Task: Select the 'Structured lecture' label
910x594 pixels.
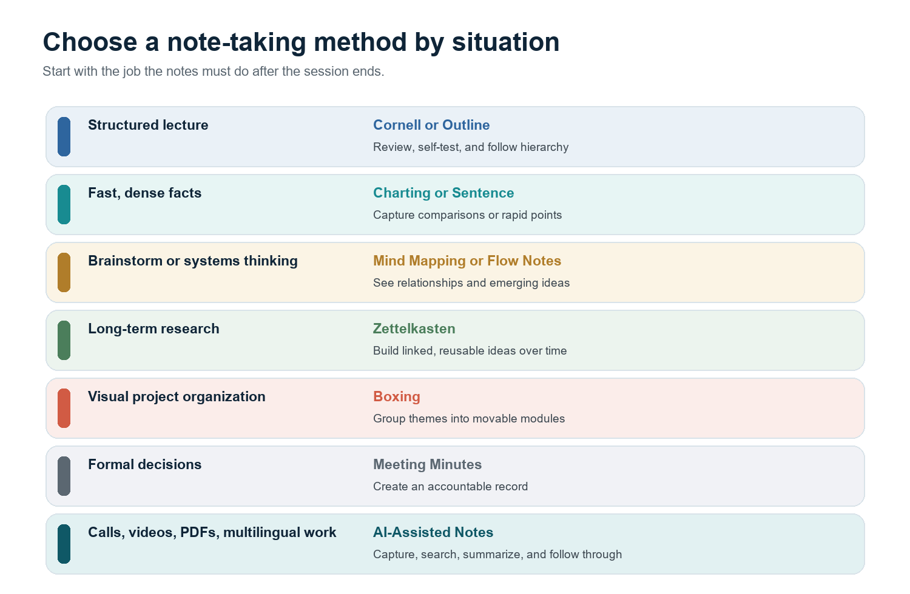Action: [148, 125]
